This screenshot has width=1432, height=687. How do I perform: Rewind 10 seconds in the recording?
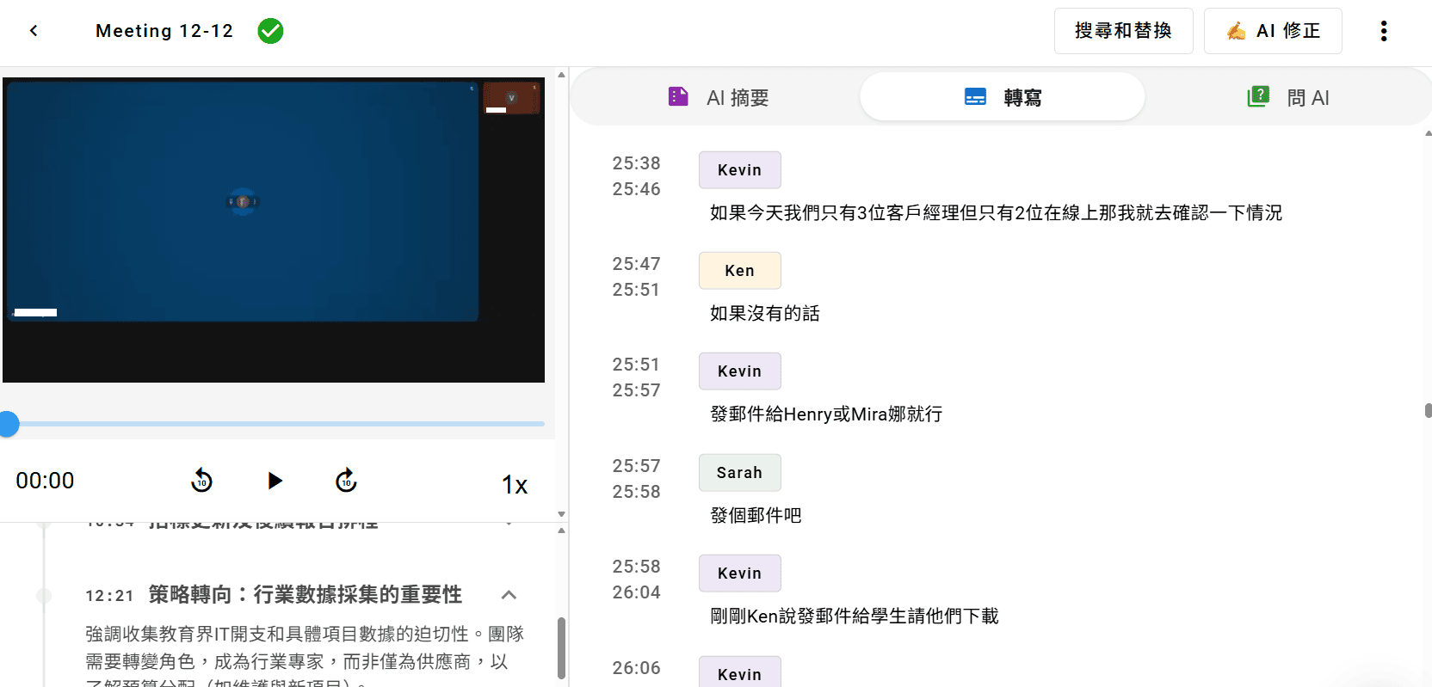201,481
